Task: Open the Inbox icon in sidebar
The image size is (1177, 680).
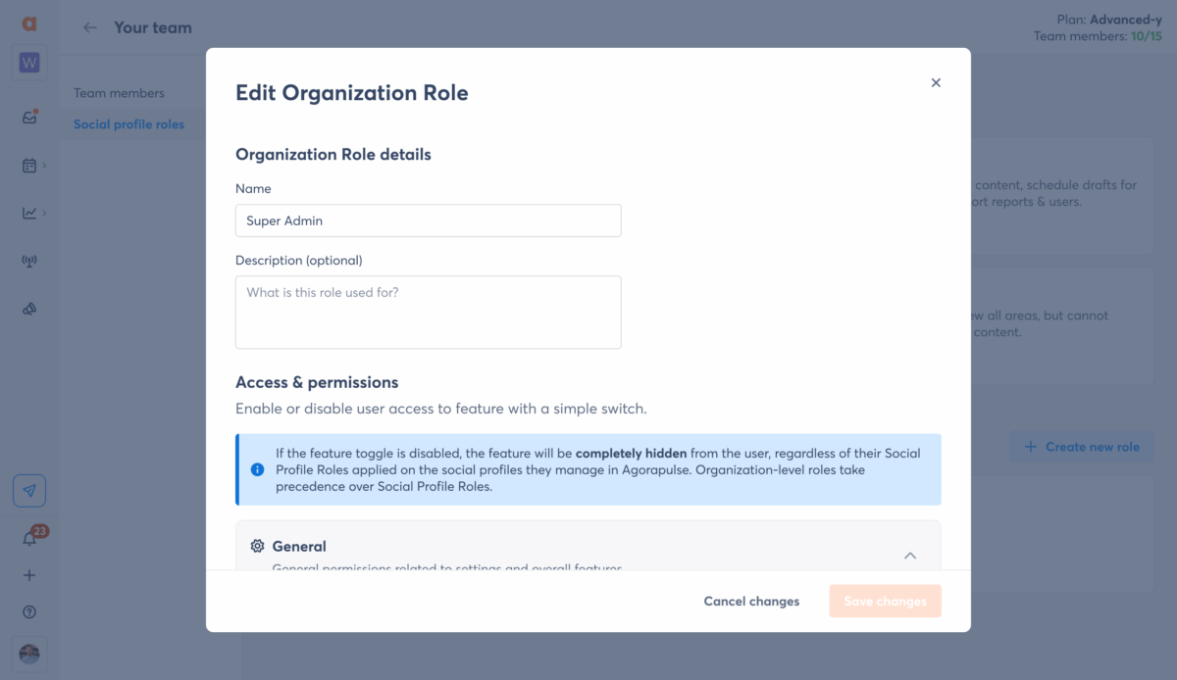Action: pyautogui.click(x=29, y=118)
